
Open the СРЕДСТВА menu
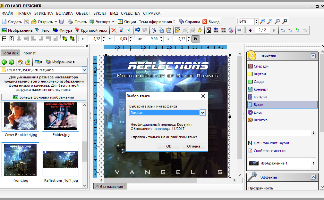click(x=130, y=13)
